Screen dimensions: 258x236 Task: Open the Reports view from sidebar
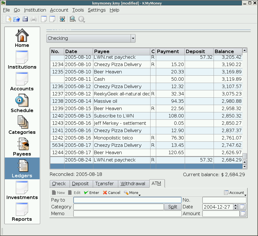click(x=22, y=212)
